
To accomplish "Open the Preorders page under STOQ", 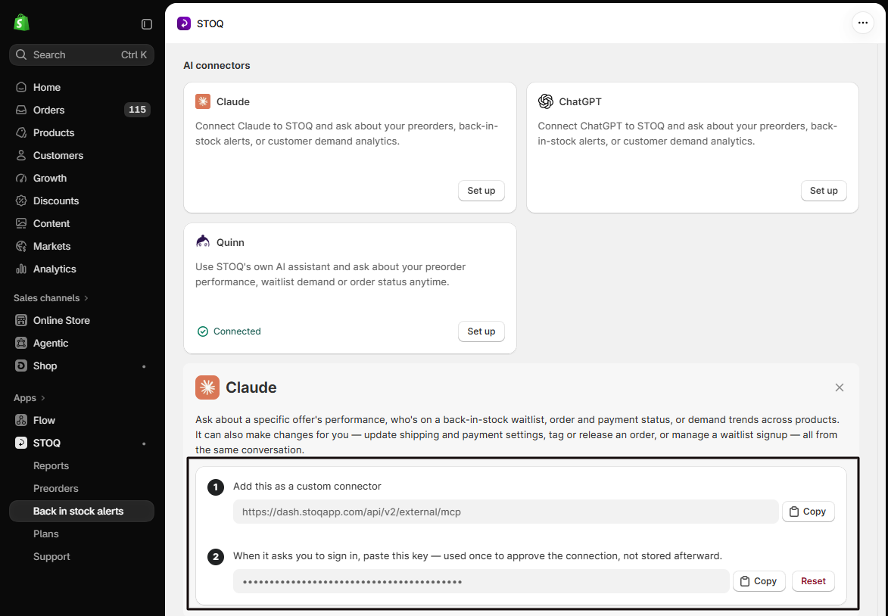I will click(55, 488).
